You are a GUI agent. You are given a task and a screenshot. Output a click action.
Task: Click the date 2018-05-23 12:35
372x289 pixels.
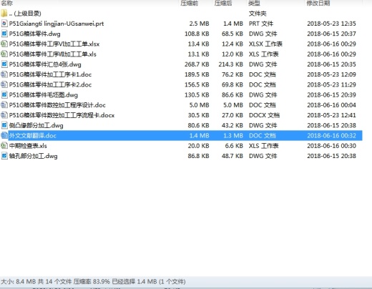pyautogui.click(x=331, y=24)
